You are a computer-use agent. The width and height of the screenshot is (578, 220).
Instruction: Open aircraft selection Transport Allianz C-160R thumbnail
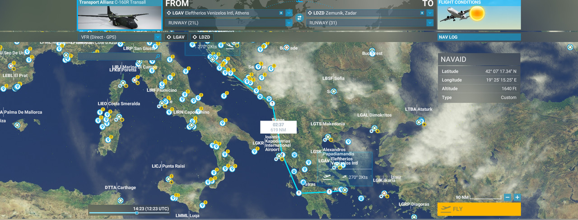120,14
